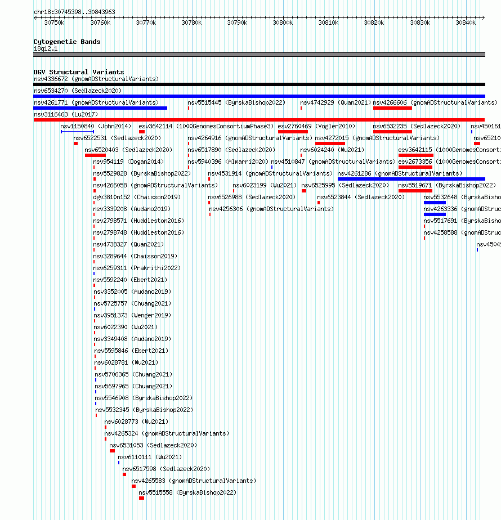Select nsv3951373 (Wenger2019) label
The image size is (501, 520).
point(132,315)
